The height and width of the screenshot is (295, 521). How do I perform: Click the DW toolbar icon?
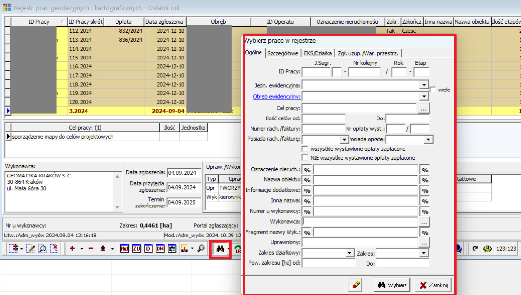(x=160, y=249)
